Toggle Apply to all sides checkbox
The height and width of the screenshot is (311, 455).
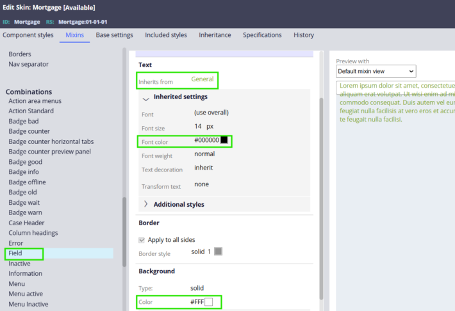tap(142, 240)
